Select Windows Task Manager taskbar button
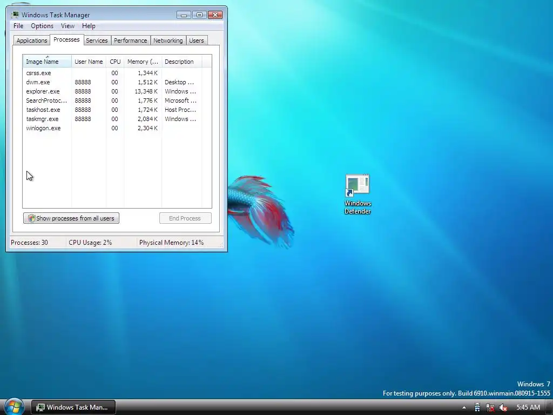Image resolution: width=553 pixels, height=415 pixels. point(73,407)
